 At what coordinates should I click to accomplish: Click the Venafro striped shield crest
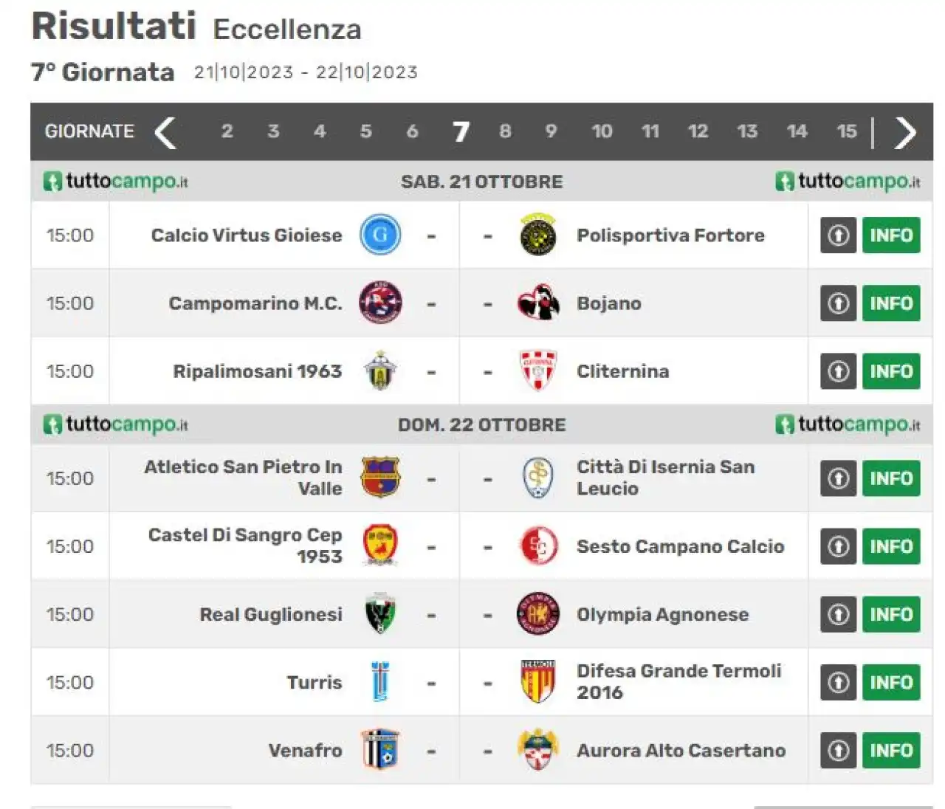tap(380, 750)
